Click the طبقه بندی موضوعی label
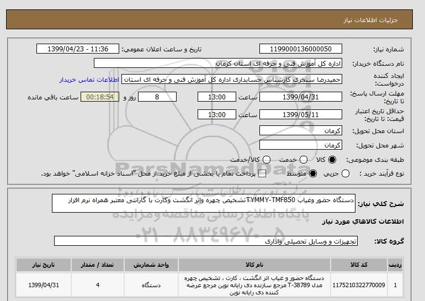 coord(375,160)
